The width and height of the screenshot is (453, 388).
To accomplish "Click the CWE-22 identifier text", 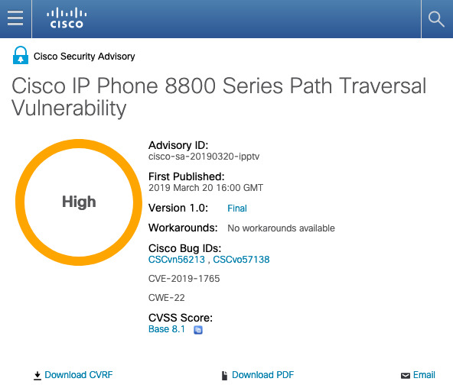I will click(x=166, y=297).
